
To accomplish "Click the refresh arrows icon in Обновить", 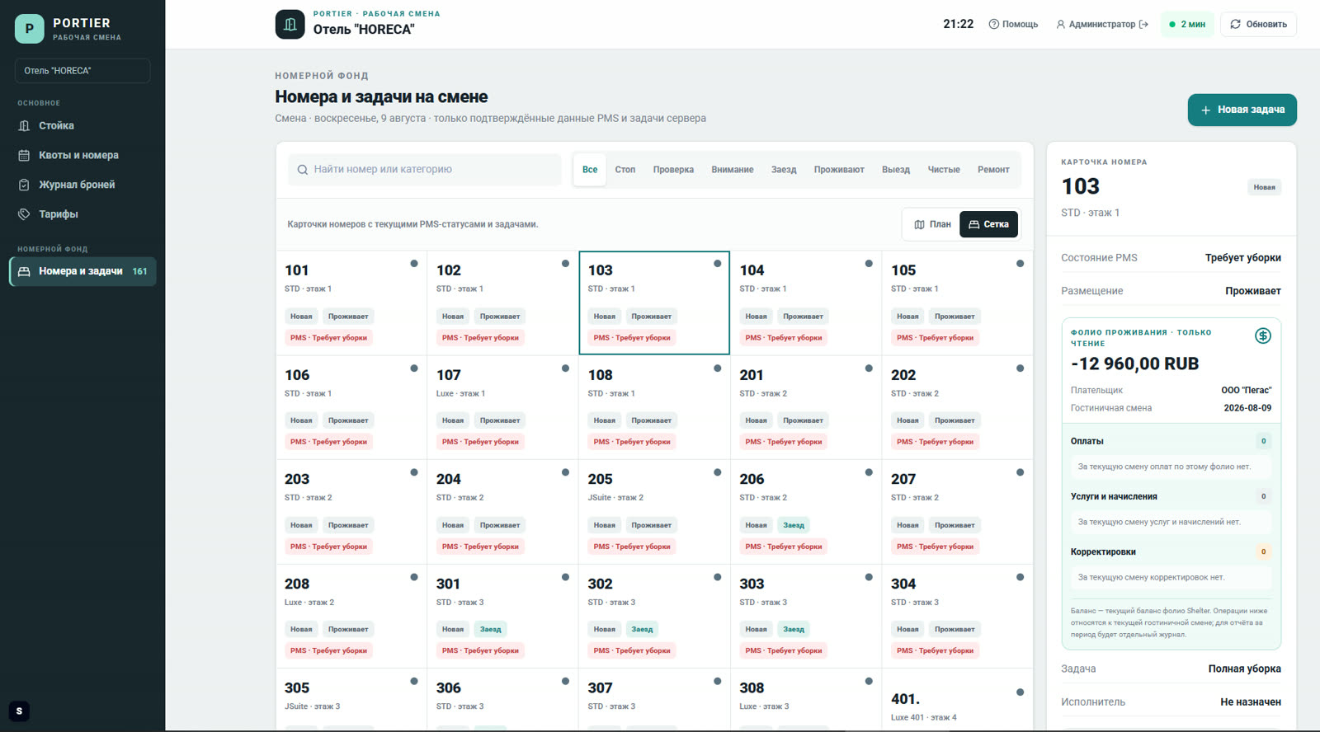I will pos(1235,24).
